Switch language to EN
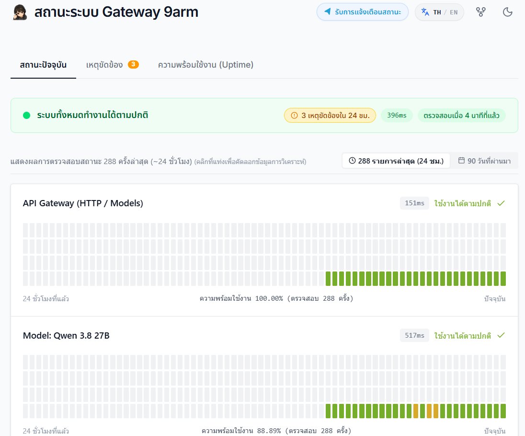525x436 pixels. point(454,12)
